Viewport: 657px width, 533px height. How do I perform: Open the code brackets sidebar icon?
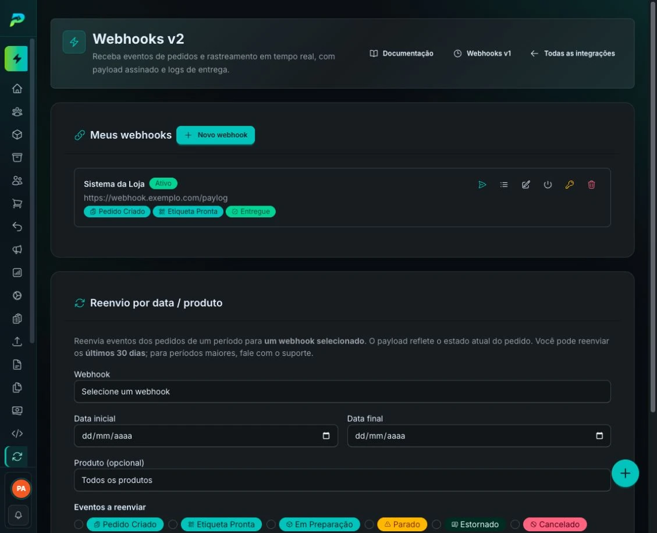pyautogui.click(x=17, y=433)
